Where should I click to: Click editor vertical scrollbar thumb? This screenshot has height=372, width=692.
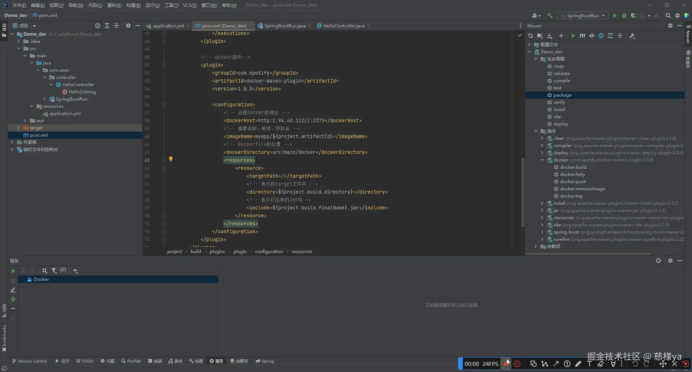tap(523, 192)
